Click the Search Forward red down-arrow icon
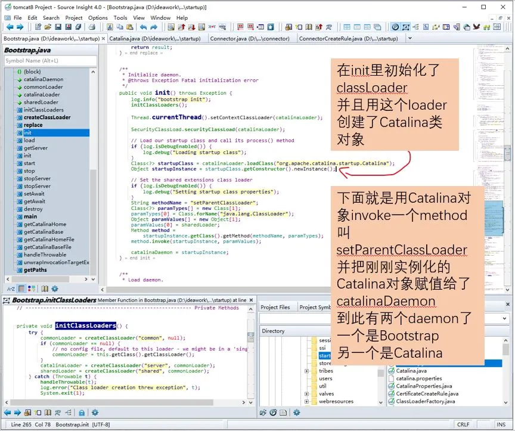This screenshot has width=515, height=431. point(191,27)
